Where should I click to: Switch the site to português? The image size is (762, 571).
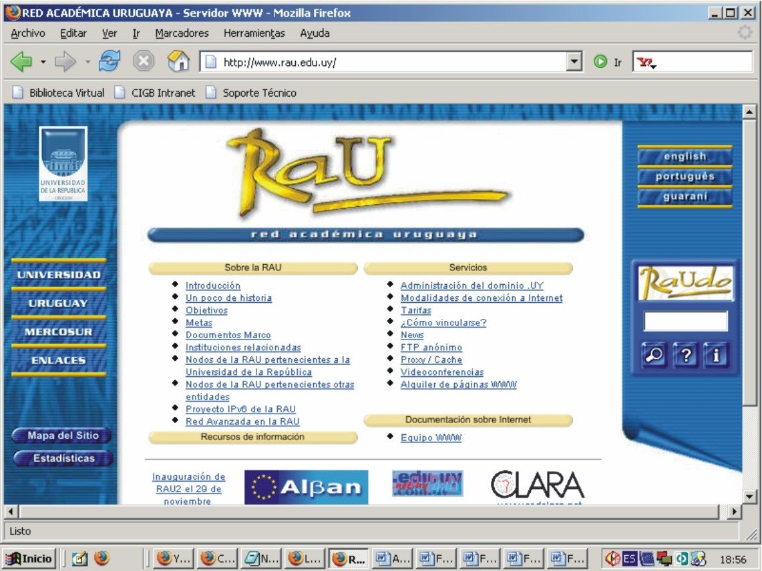pyautogui.click(x=685, y=177)
